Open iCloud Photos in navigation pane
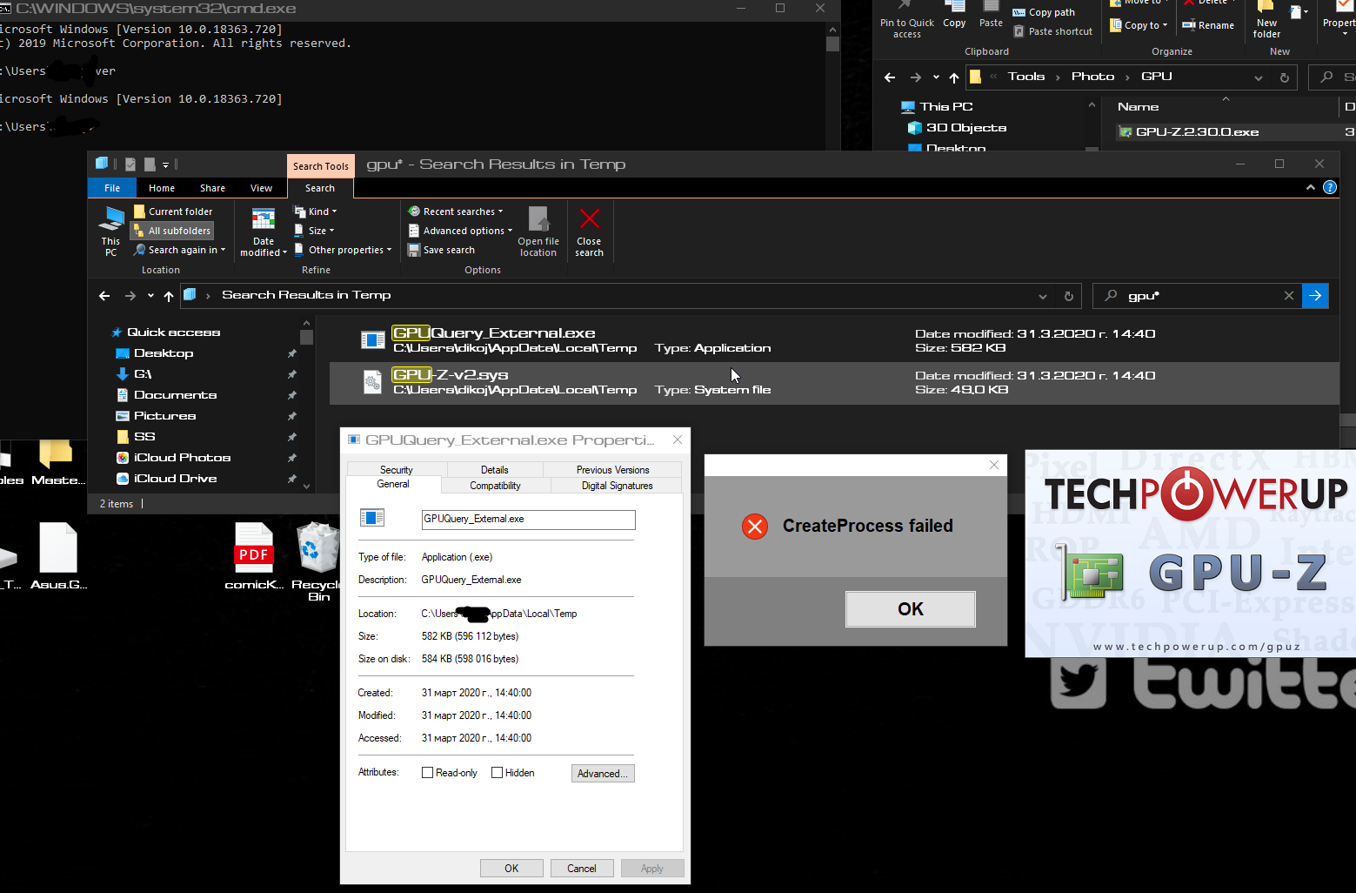The width and height of the screenshot is (1356, 893). 182,458
